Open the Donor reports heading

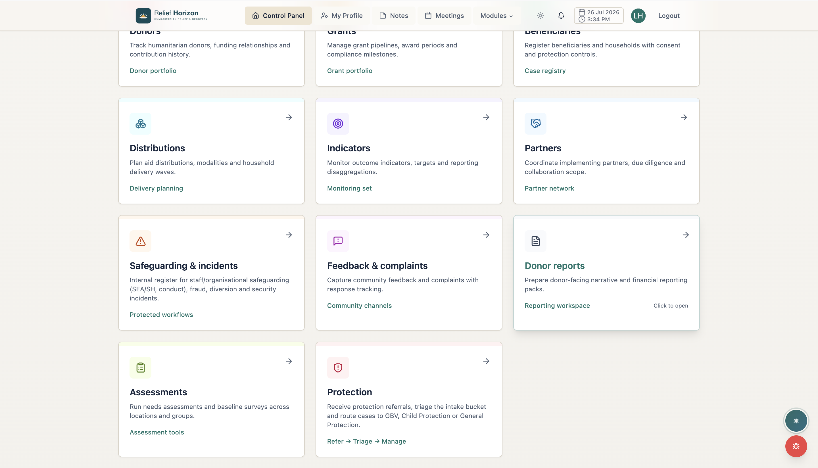click(x=554, y=266)
